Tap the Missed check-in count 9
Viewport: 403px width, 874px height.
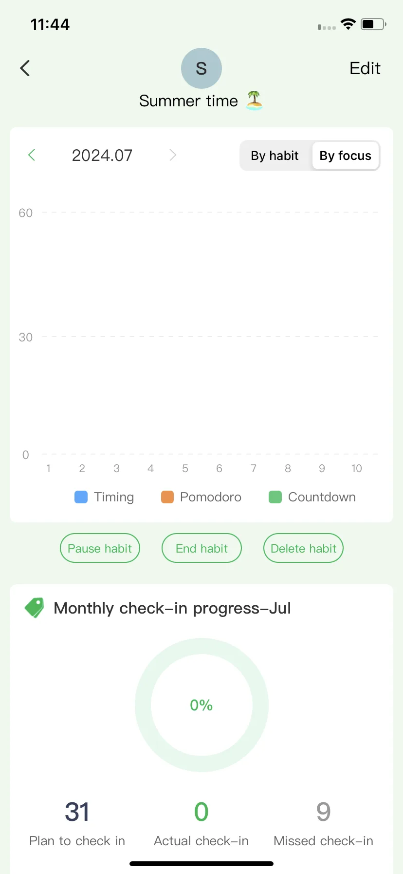pos(323,812)
